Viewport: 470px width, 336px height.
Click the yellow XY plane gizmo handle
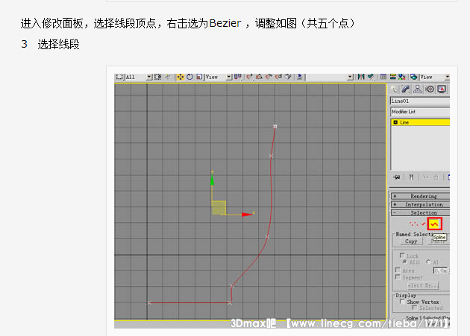pyautogui.click(x=219, y=208)
